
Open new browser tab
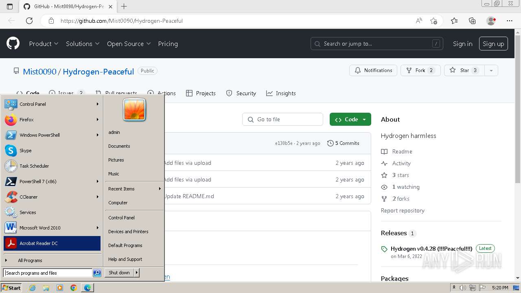coord(124,6)
